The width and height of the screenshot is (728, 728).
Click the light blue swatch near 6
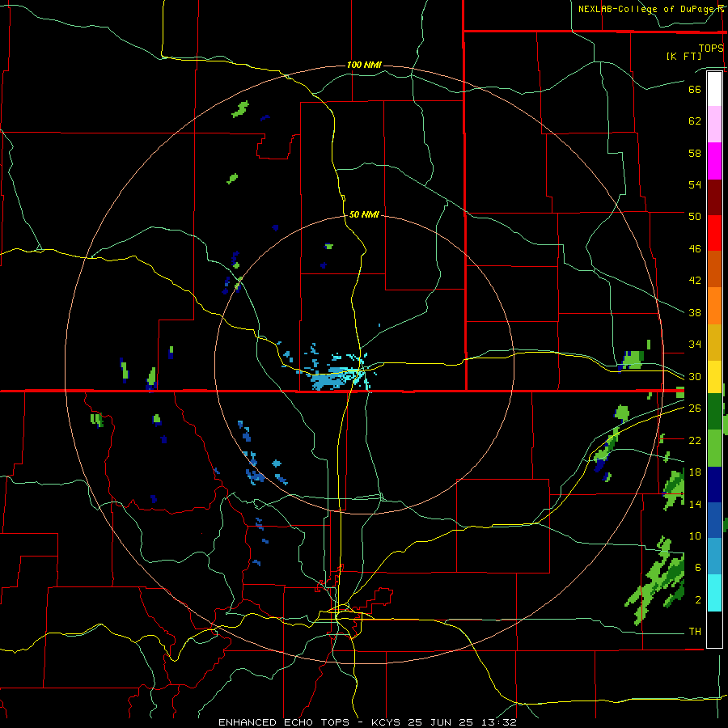pos(714,557)
